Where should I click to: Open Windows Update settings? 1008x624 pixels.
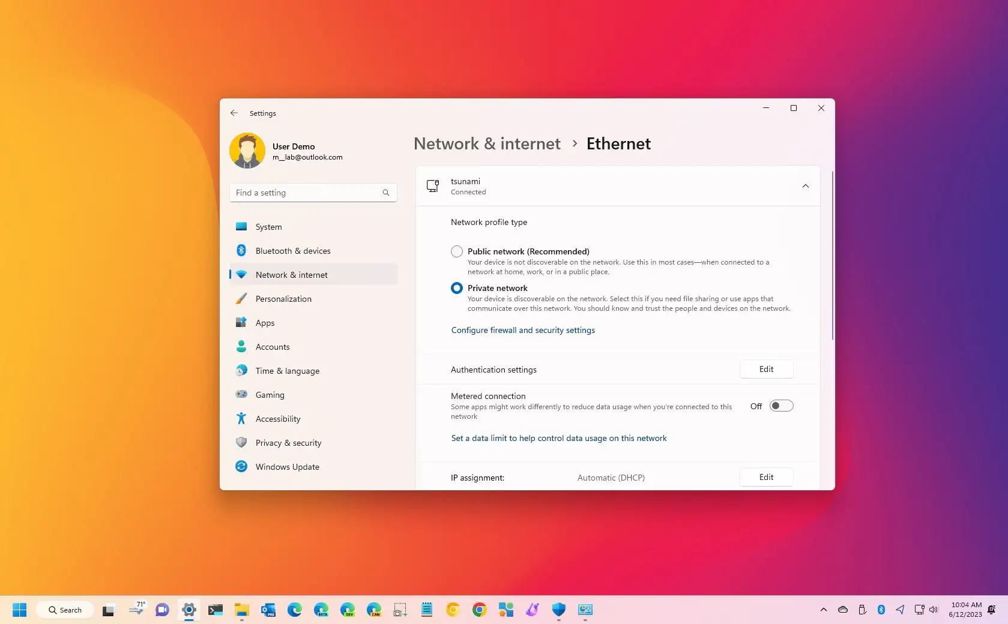point(286,467)
